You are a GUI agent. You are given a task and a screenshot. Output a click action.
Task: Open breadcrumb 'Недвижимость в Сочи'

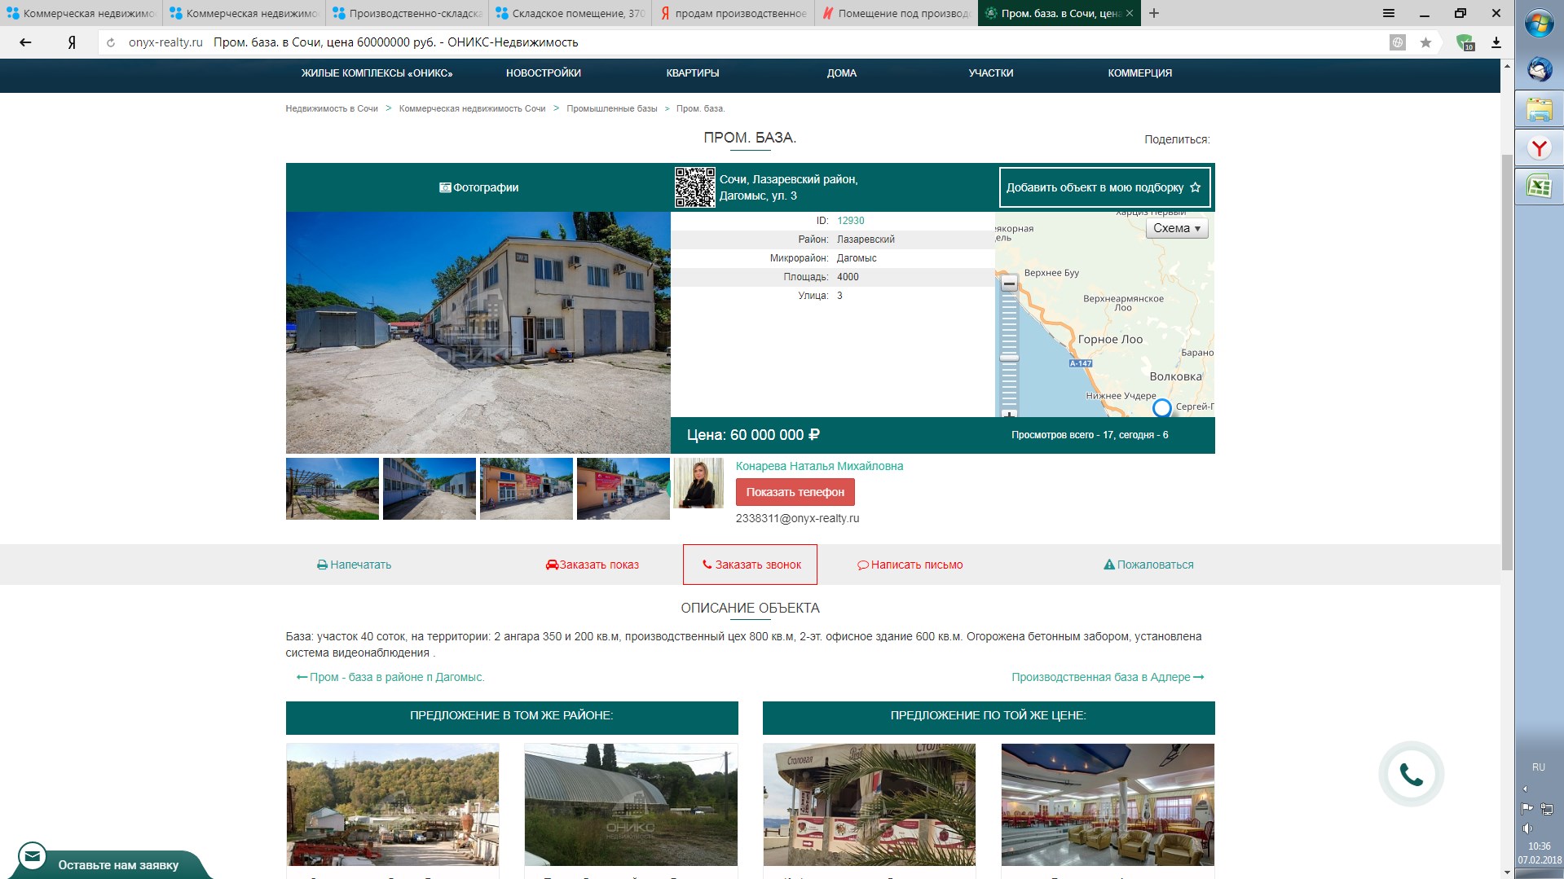(x=332, y=108)
